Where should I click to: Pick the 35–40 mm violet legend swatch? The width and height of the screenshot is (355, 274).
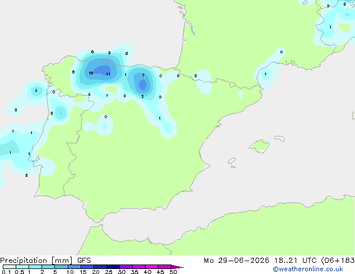pyautogui.click(x=139, y=267)
